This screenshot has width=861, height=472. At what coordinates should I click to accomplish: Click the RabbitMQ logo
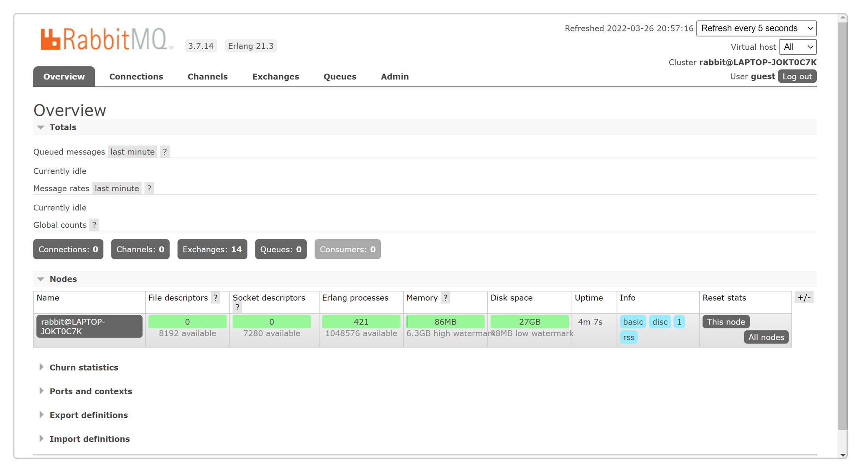(x=107, y=39)
